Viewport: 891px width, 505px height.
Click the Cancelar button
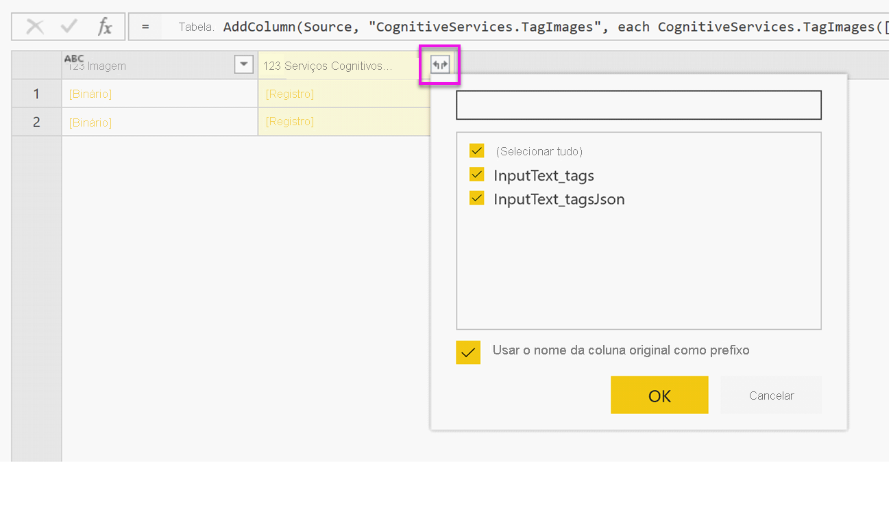click(x=771, y=395)
